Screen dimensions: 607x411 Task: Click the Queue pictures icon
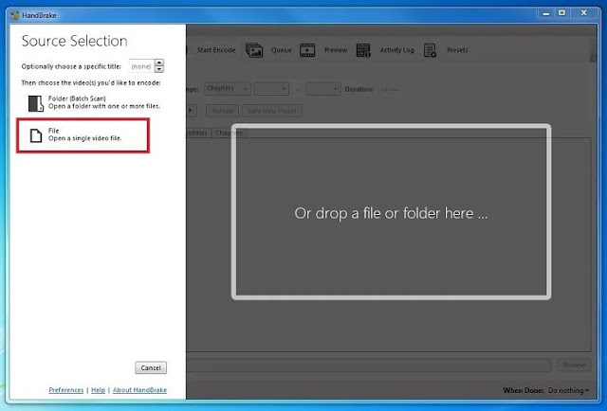[x=254, y=50]
